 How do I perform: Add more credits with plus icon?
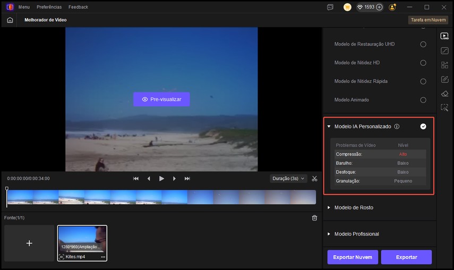[379, 7]
